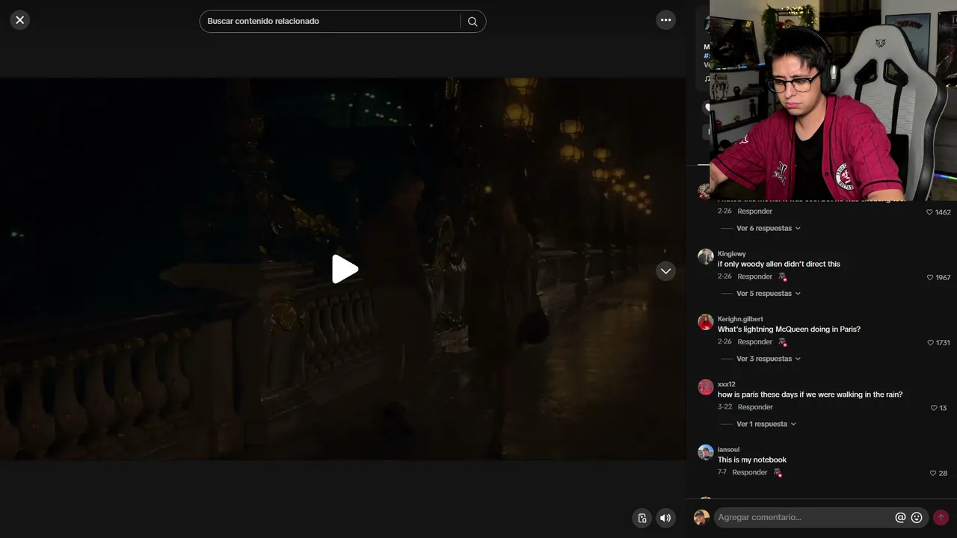Mute the video sound
957x538 pixels.
[665, 518]
